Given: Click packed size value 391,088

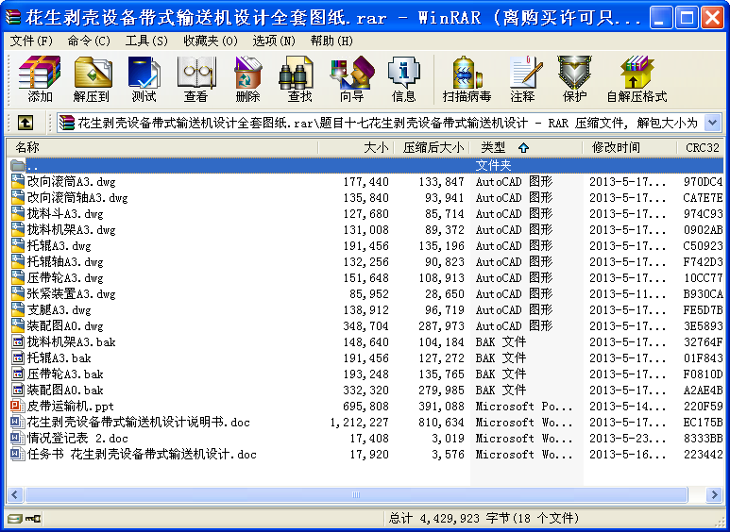Looking at the screenshot, I should click(x=441, y=406).
